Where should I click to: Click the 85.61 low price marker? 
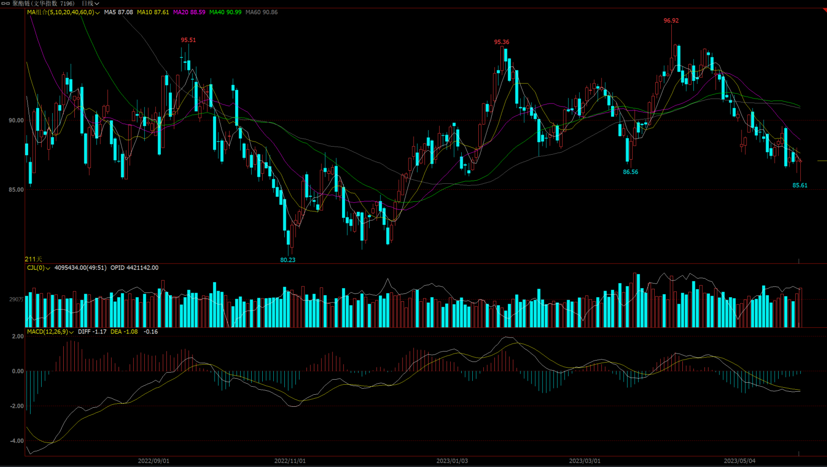[800, 185]
